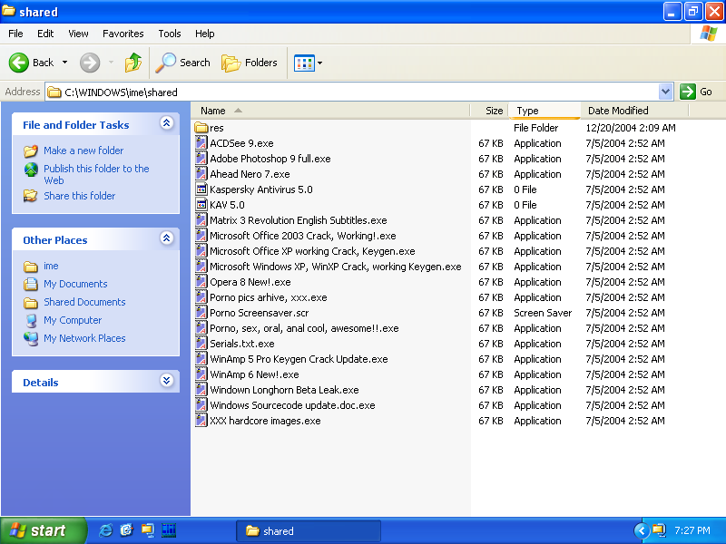Open the Tools menu
726x544 pixels.
(x=170, y=34)
